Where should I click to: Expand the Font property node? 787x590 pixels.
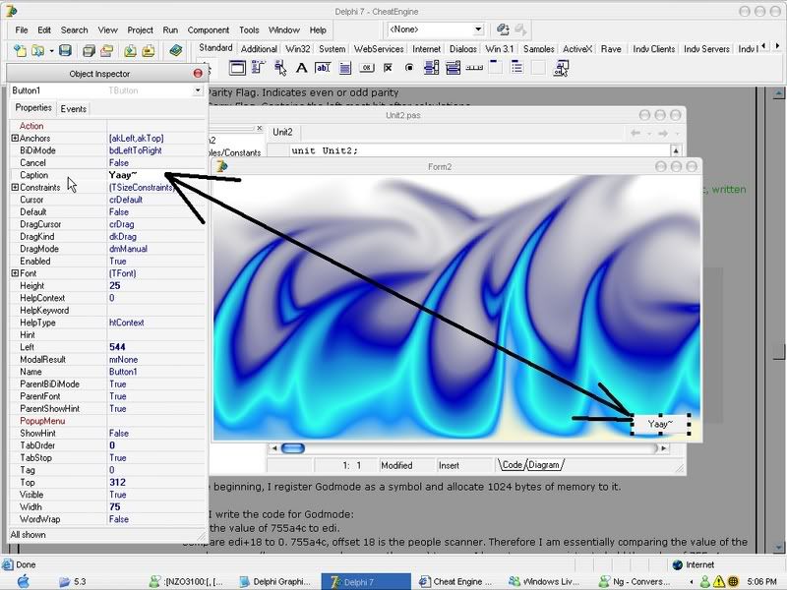[x=15, y=273]
